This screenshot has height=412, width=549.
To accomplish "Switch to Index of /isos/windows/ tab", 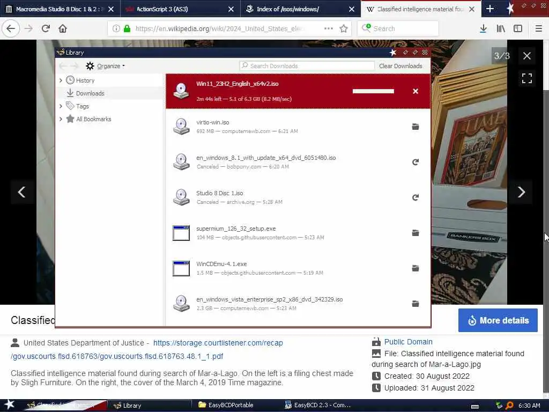I will (296, 9).
